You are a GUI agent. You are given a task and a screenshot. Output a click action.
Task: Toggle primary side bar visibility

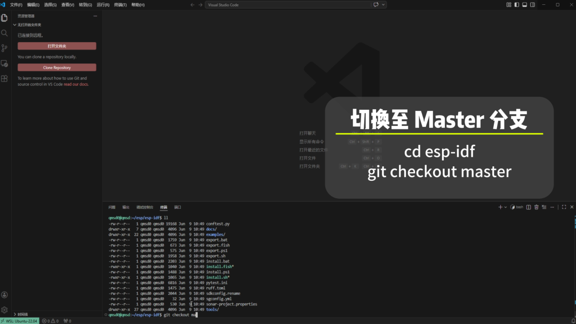(x=516, y=5)
